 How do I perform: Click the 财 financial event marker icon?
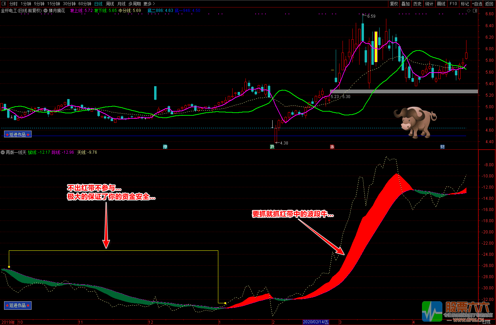click(x=442, y=147)
